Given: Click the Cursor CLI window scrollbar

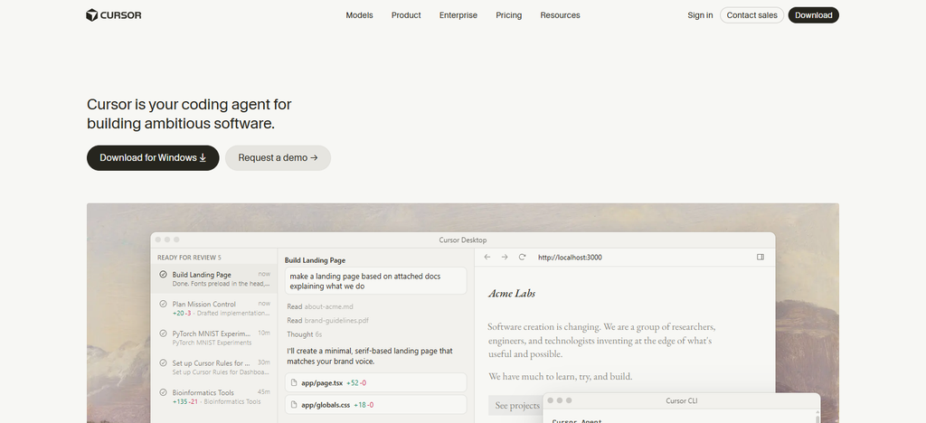Looking at the screenshot, I should coord(817,417).
